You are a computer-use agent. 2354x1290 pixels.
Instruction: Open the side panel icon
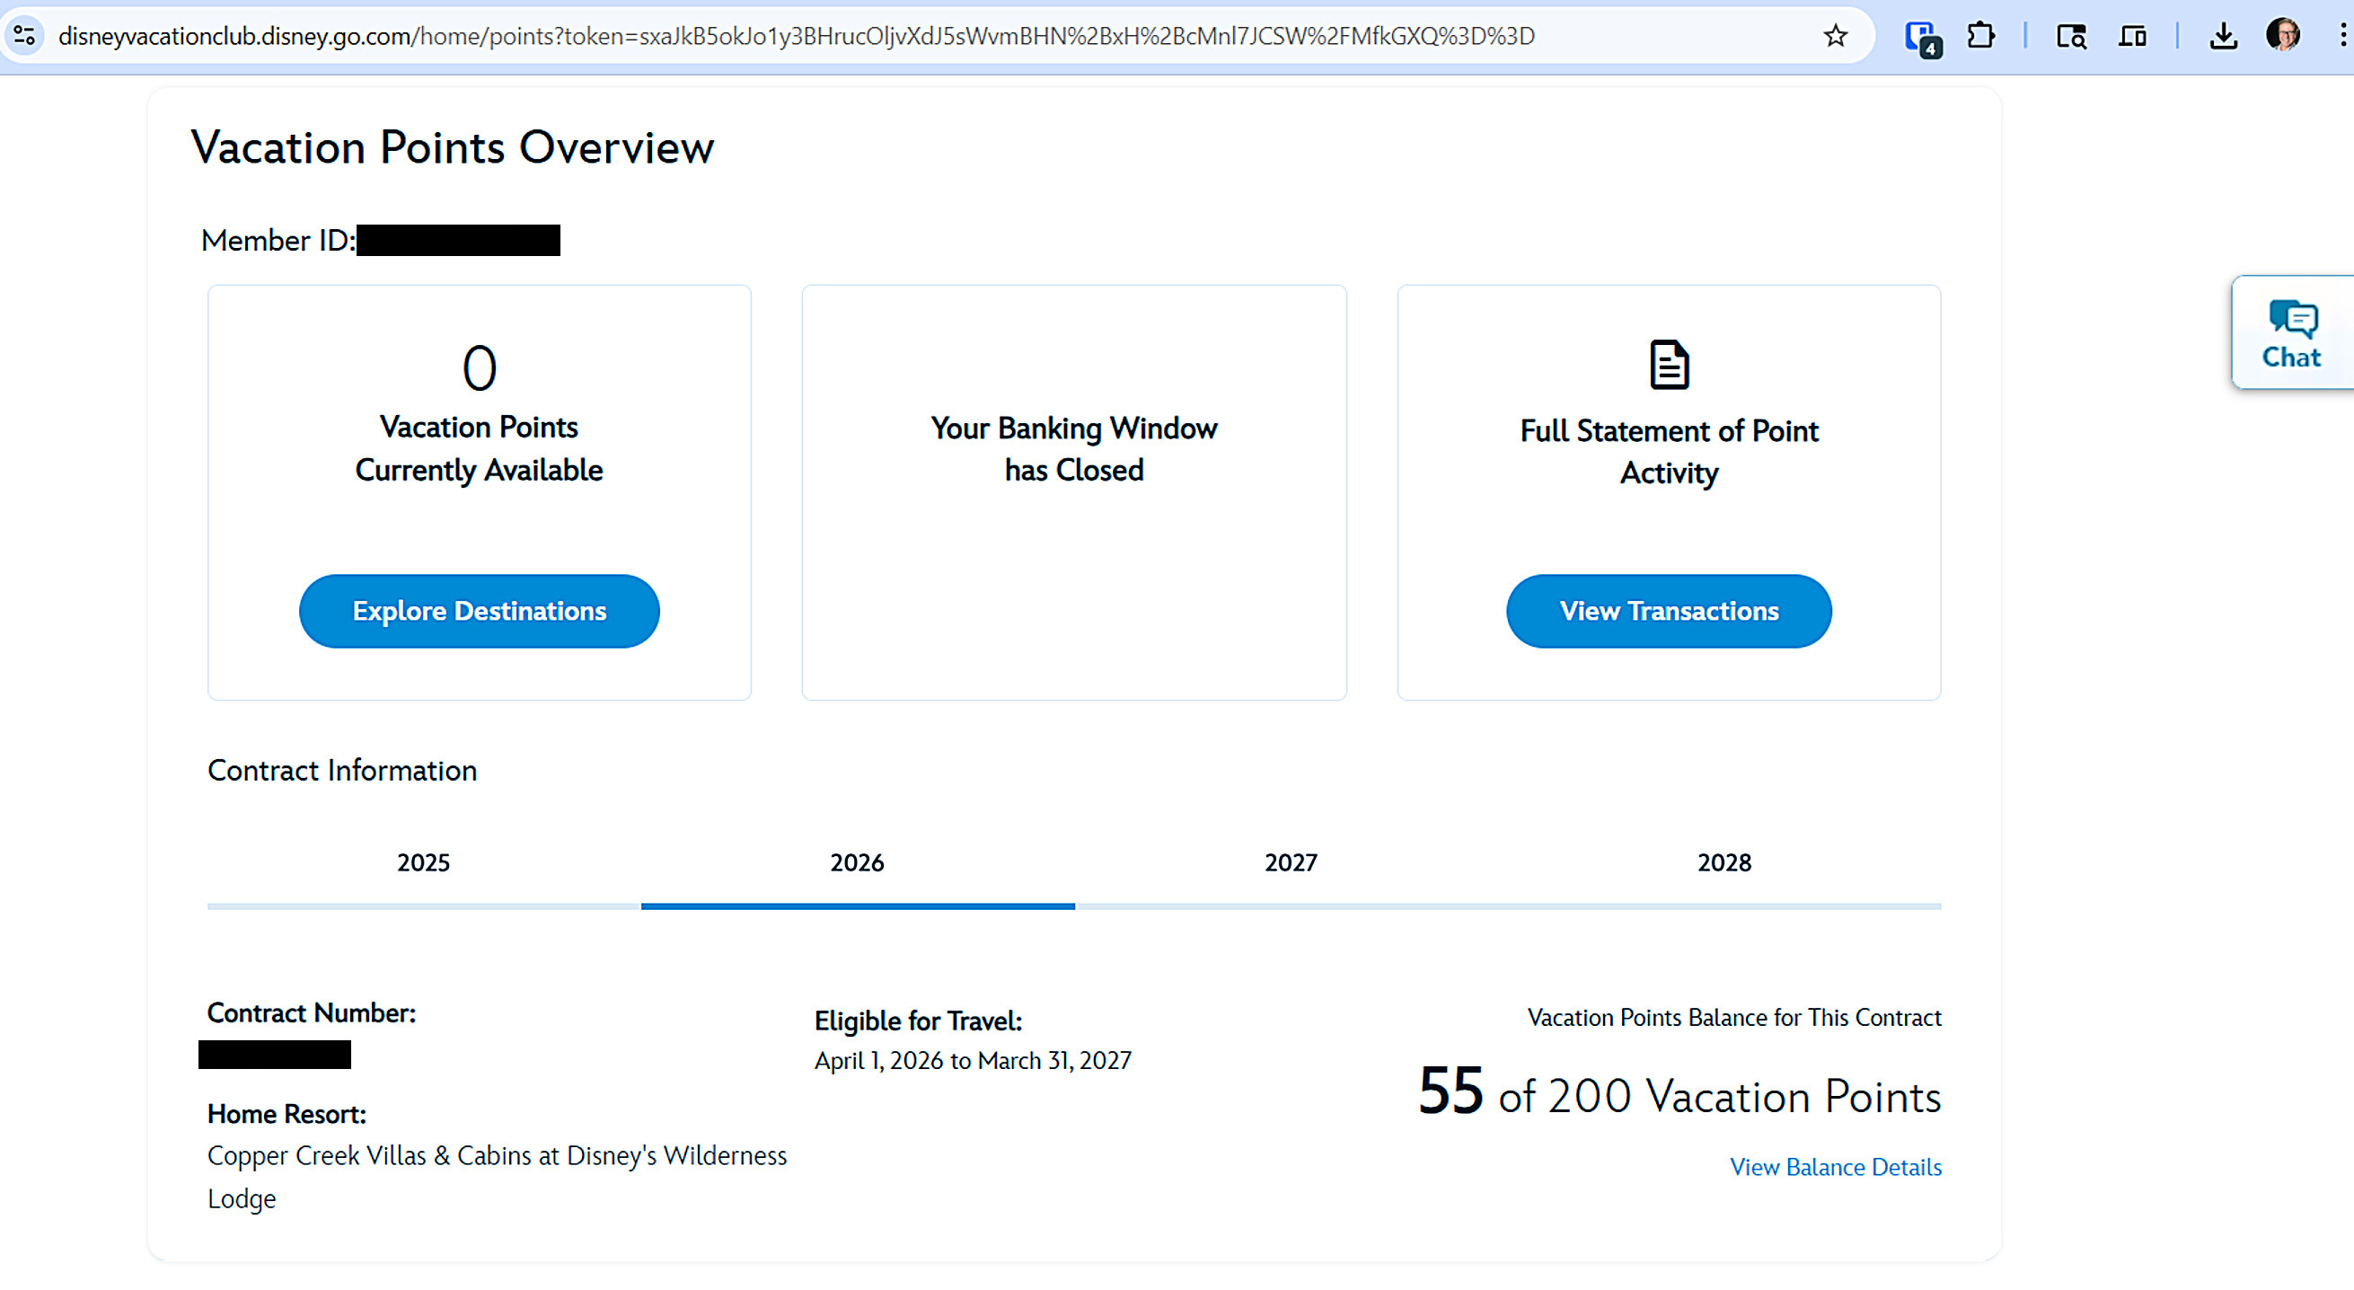[x=2132, y=37]
